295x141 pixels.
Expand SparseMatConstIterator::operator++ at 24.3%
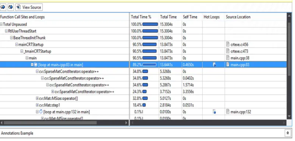(x=53, y=92)
